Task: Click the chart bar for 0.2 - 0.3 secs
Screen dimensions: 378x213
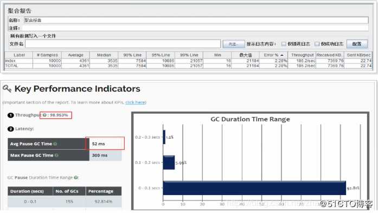Action: click(x=164, y=137)
